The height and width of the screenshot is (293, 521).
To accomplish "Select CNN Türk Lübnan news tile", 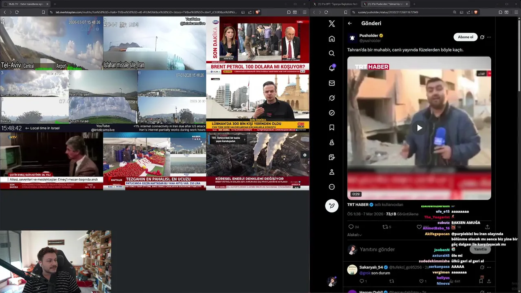I will [258, 102].
